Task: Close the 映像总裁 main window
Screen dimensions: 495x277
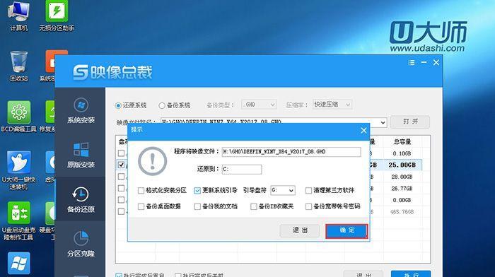Action: pos(436,62)
